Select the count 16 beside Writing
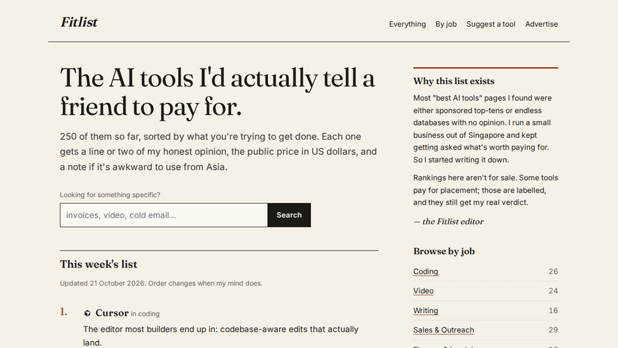This screenshot has width=618, height=348. 553,311
